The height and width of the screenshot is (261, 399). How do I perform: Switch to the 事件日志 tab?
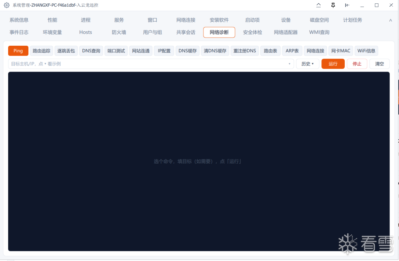(x=19, y=32)
